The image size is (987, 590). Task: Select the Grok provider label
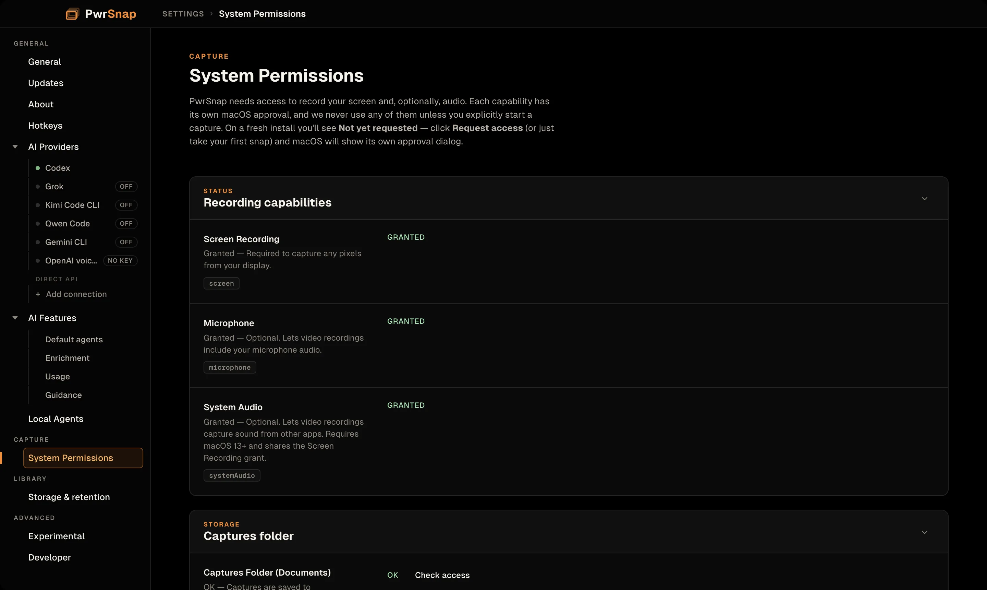(54, 187)
